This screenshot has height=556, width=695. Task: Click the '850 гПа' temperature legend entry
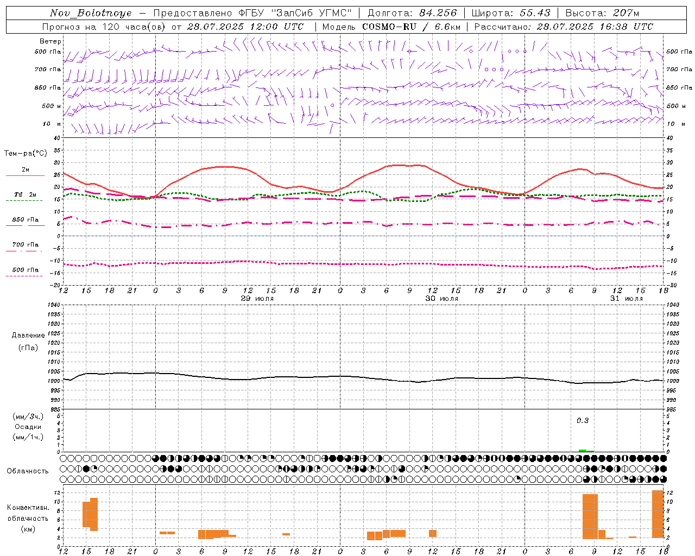pos(26,220)
